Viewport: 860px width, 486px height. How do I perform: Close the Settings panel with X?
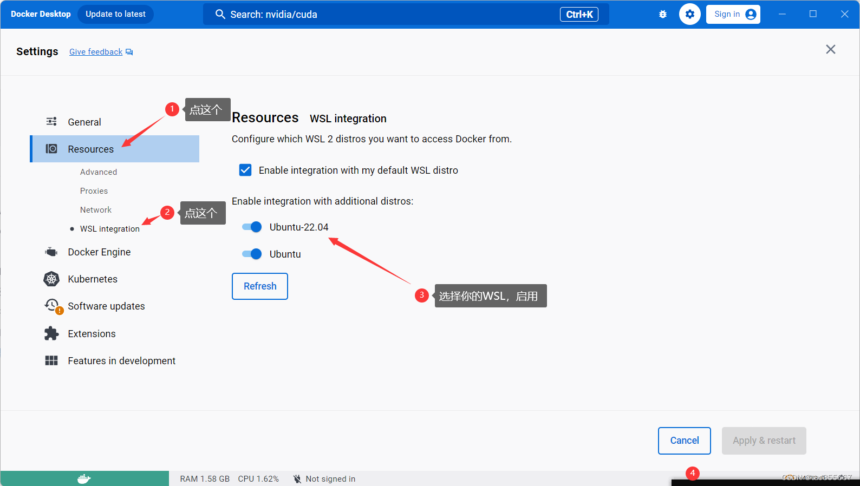[x=831, y=49]
